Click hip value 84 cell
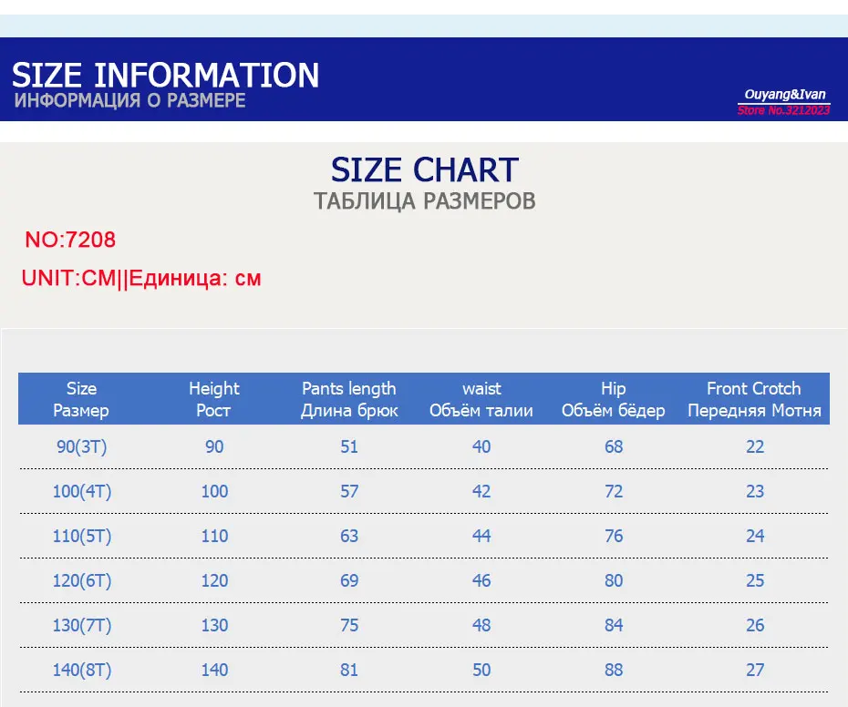 614,625
